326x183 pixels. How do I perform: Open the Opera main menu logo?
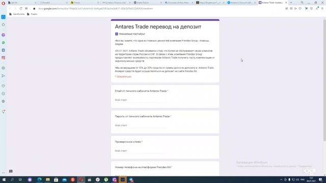click(x=3, y=4)
